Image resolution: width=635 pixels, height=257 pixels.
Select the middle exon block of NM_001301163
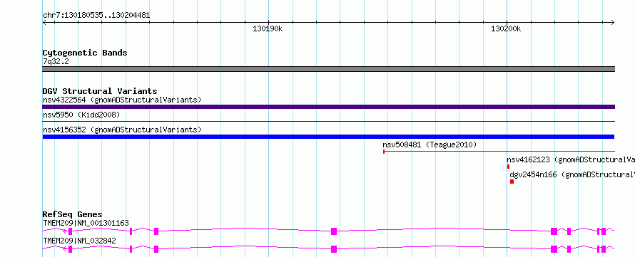click(334, 231)
